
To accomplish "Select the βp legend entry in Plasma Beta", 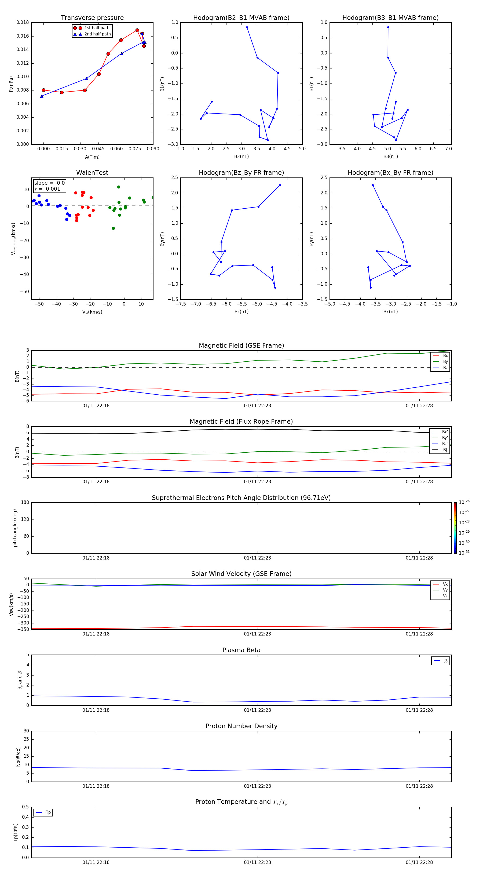I will pyautogui.click(x=441, y=661).
